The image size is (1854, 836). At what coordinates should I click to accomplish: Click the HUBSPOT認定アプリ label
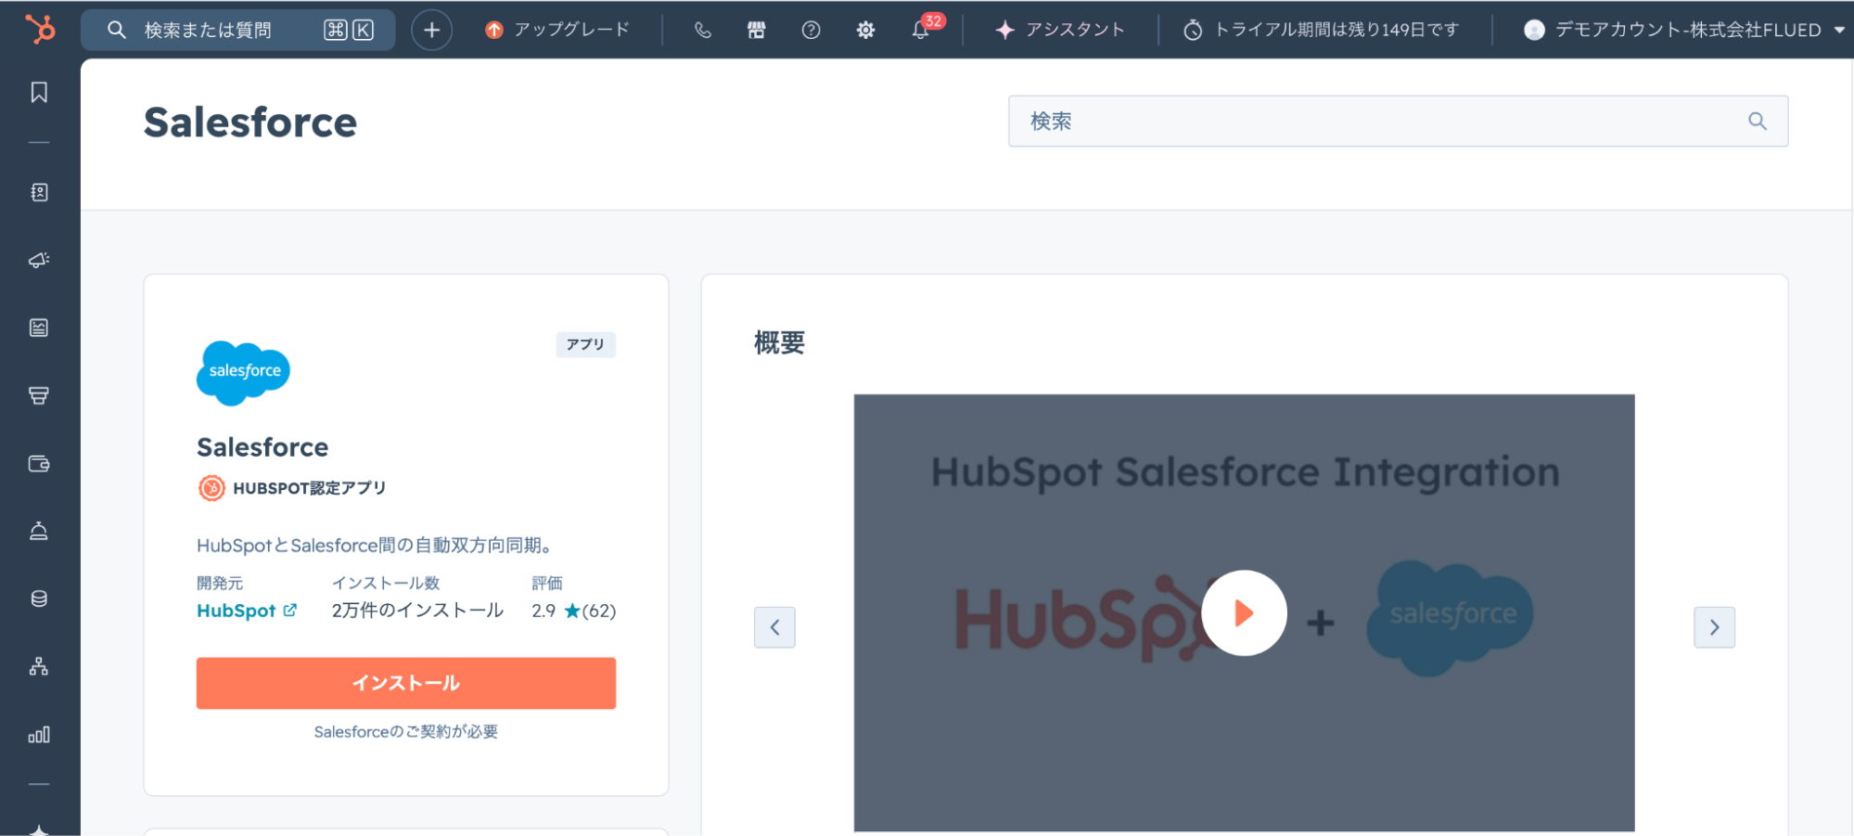coord(310,488)
